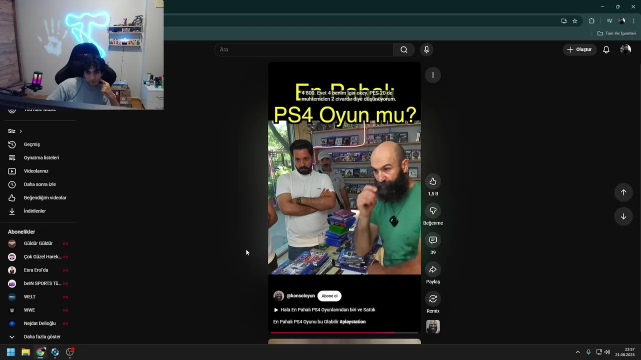
Task: Start voice search with microphone icon
Action: pos(427,49)
